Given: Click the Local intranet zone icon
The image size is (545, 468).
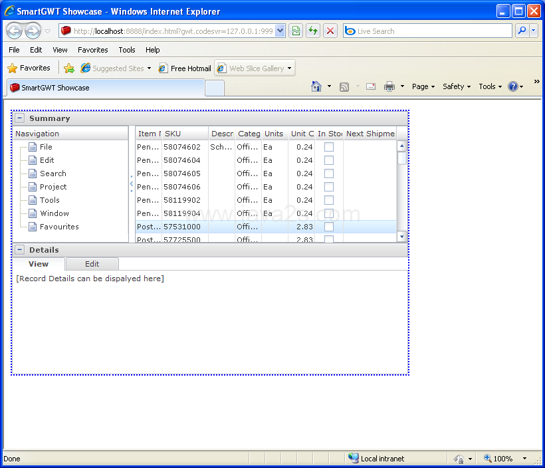Looking at the screenshot, I should pos(354,458).
